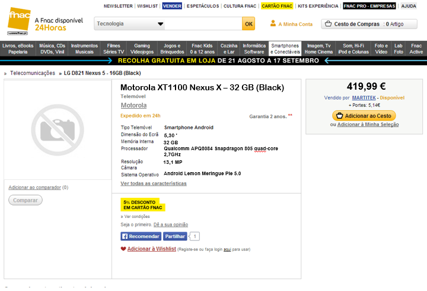Click the Partilhar button
Image resolution: width=427 pixels, height=291 pixels.
point(175,236)
